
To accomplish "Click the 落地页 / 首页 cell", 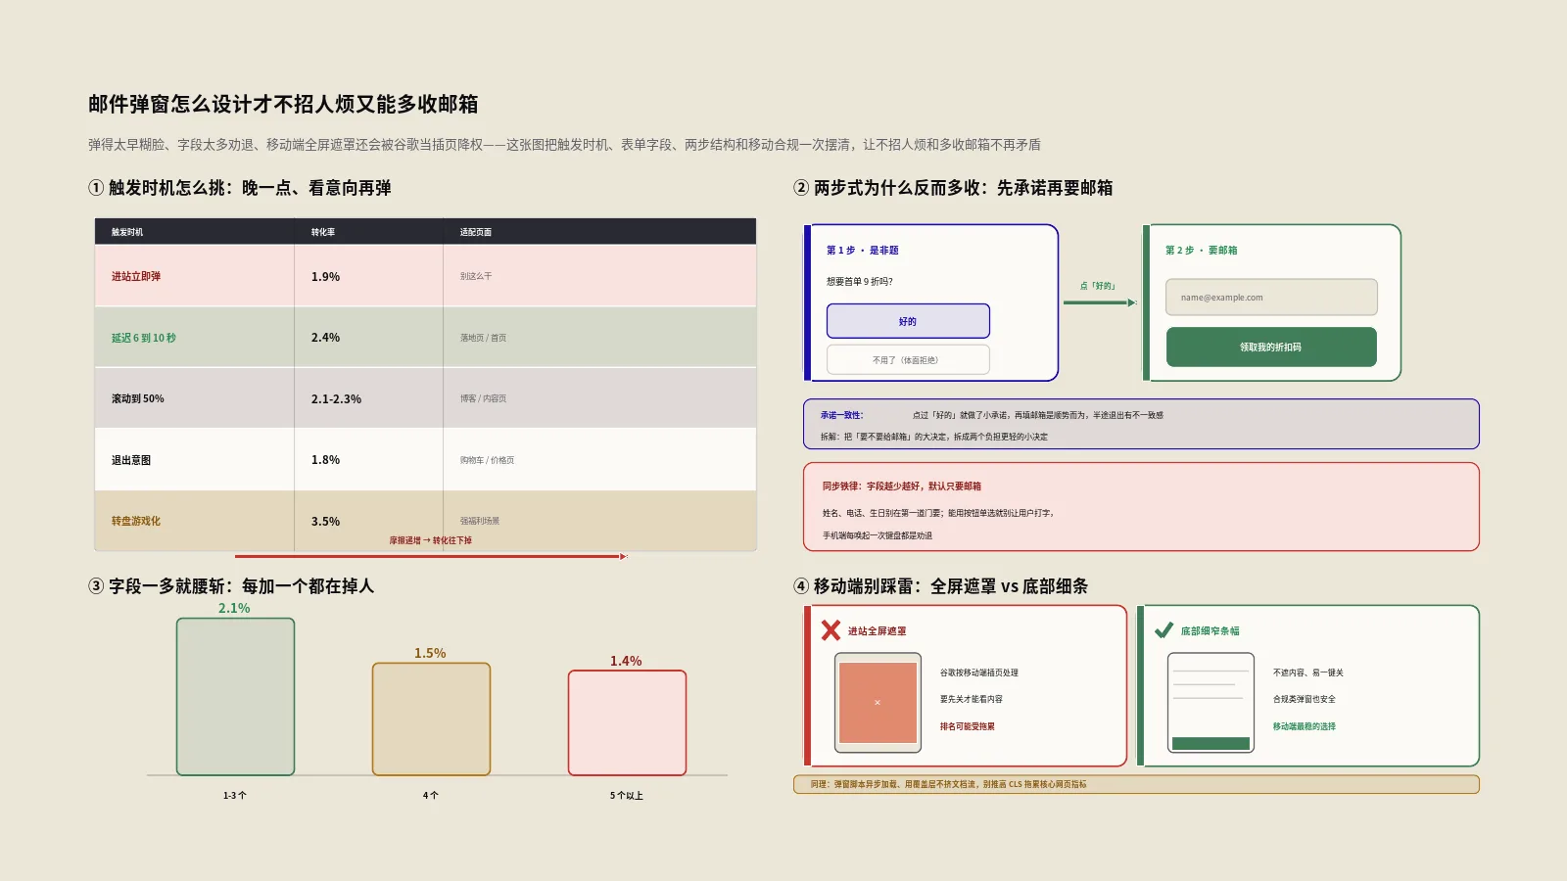I will click(483, 338).
